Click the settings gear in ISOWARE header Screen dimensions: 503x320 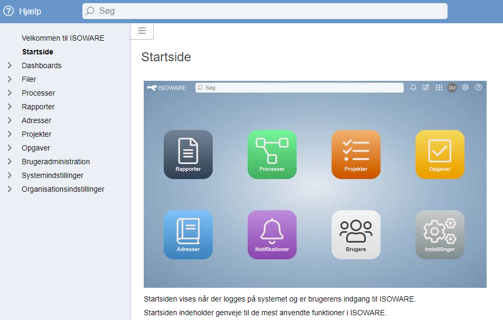[x=465, y=87]
